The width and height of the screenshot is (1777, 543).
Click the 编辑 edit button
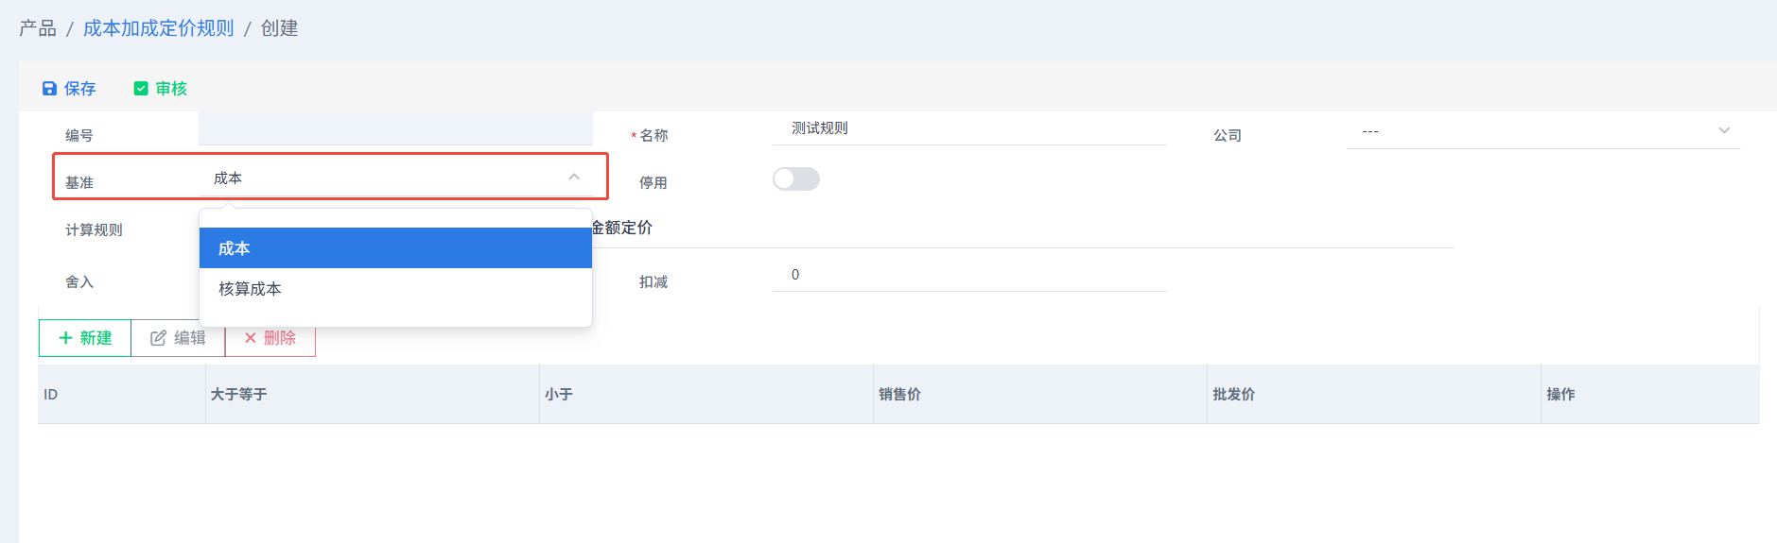coord(178,338)
